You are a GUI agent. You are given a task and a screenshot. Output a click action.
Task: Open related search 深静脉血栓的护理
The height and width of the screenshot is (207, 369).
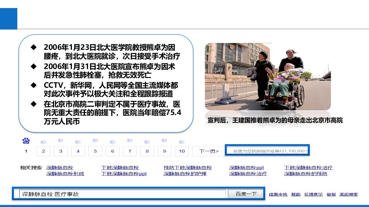coord(185,174)
